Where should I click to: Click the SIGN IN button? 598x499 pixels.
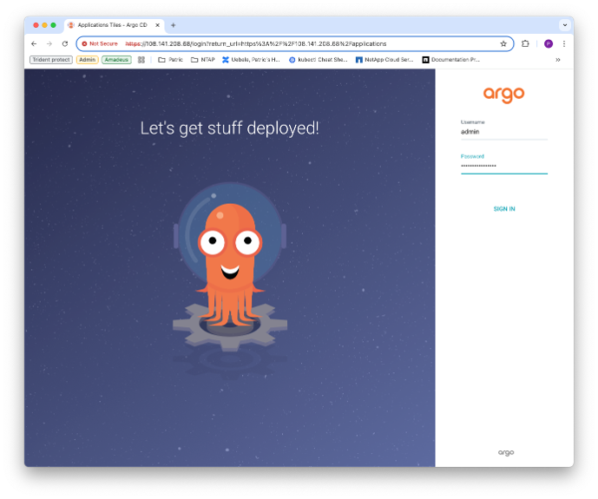(504, 209)
